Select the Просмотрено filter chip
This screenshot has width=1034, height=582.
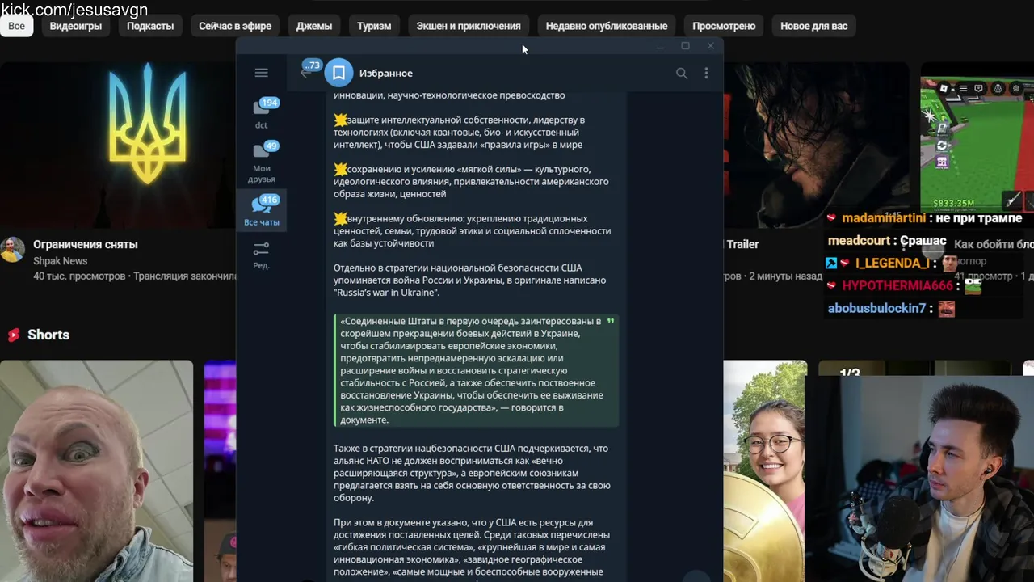click(x=724, y=26)
